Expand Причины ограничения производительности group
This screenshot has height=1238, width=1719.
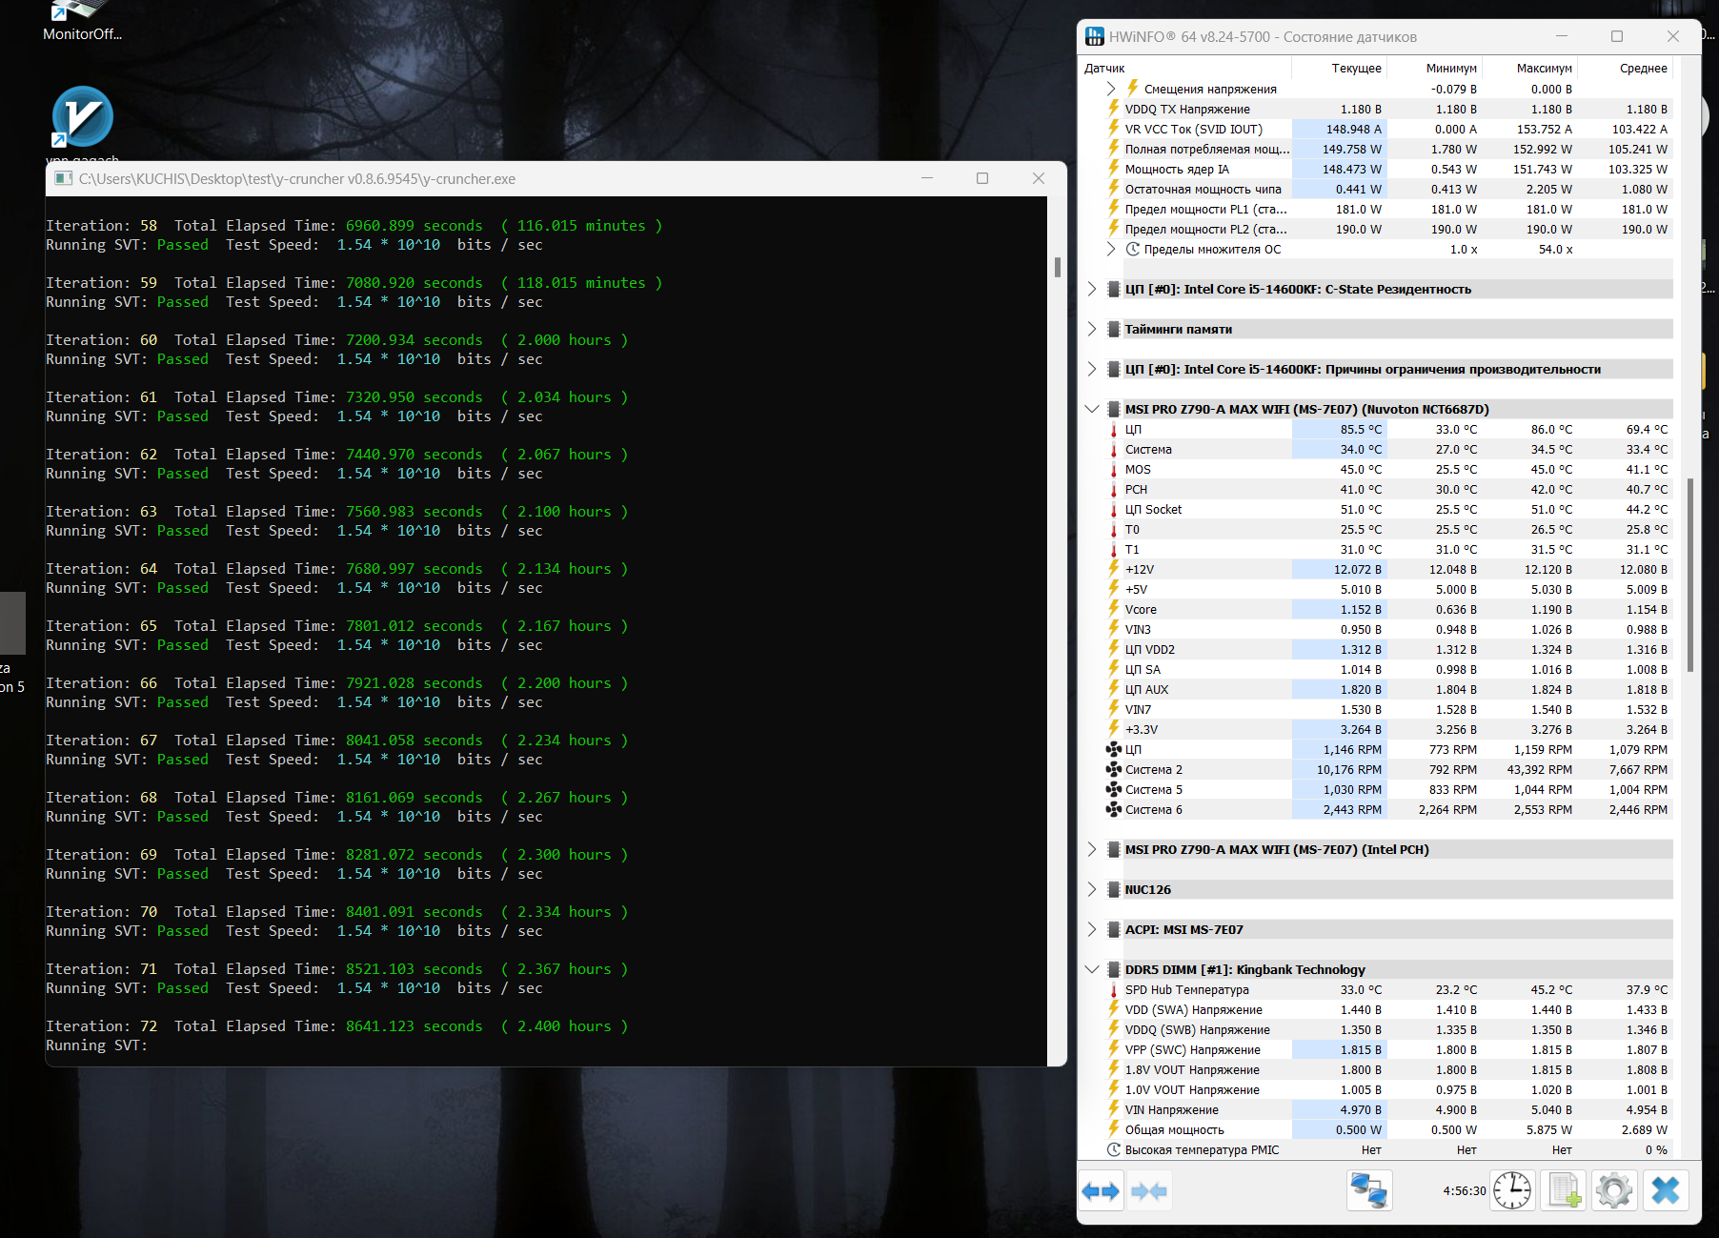[x=1092, y=369]
